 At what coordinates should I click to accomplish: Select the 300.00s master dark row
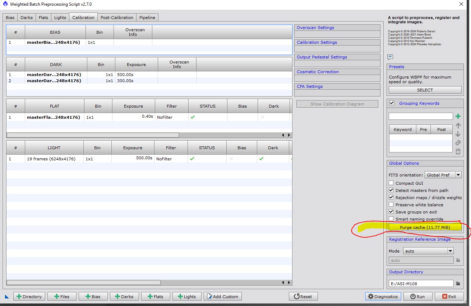(149, 81)
